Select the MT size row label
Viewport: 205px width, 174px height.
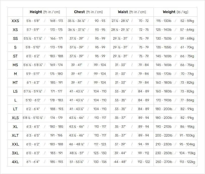[x=15, y=83]
